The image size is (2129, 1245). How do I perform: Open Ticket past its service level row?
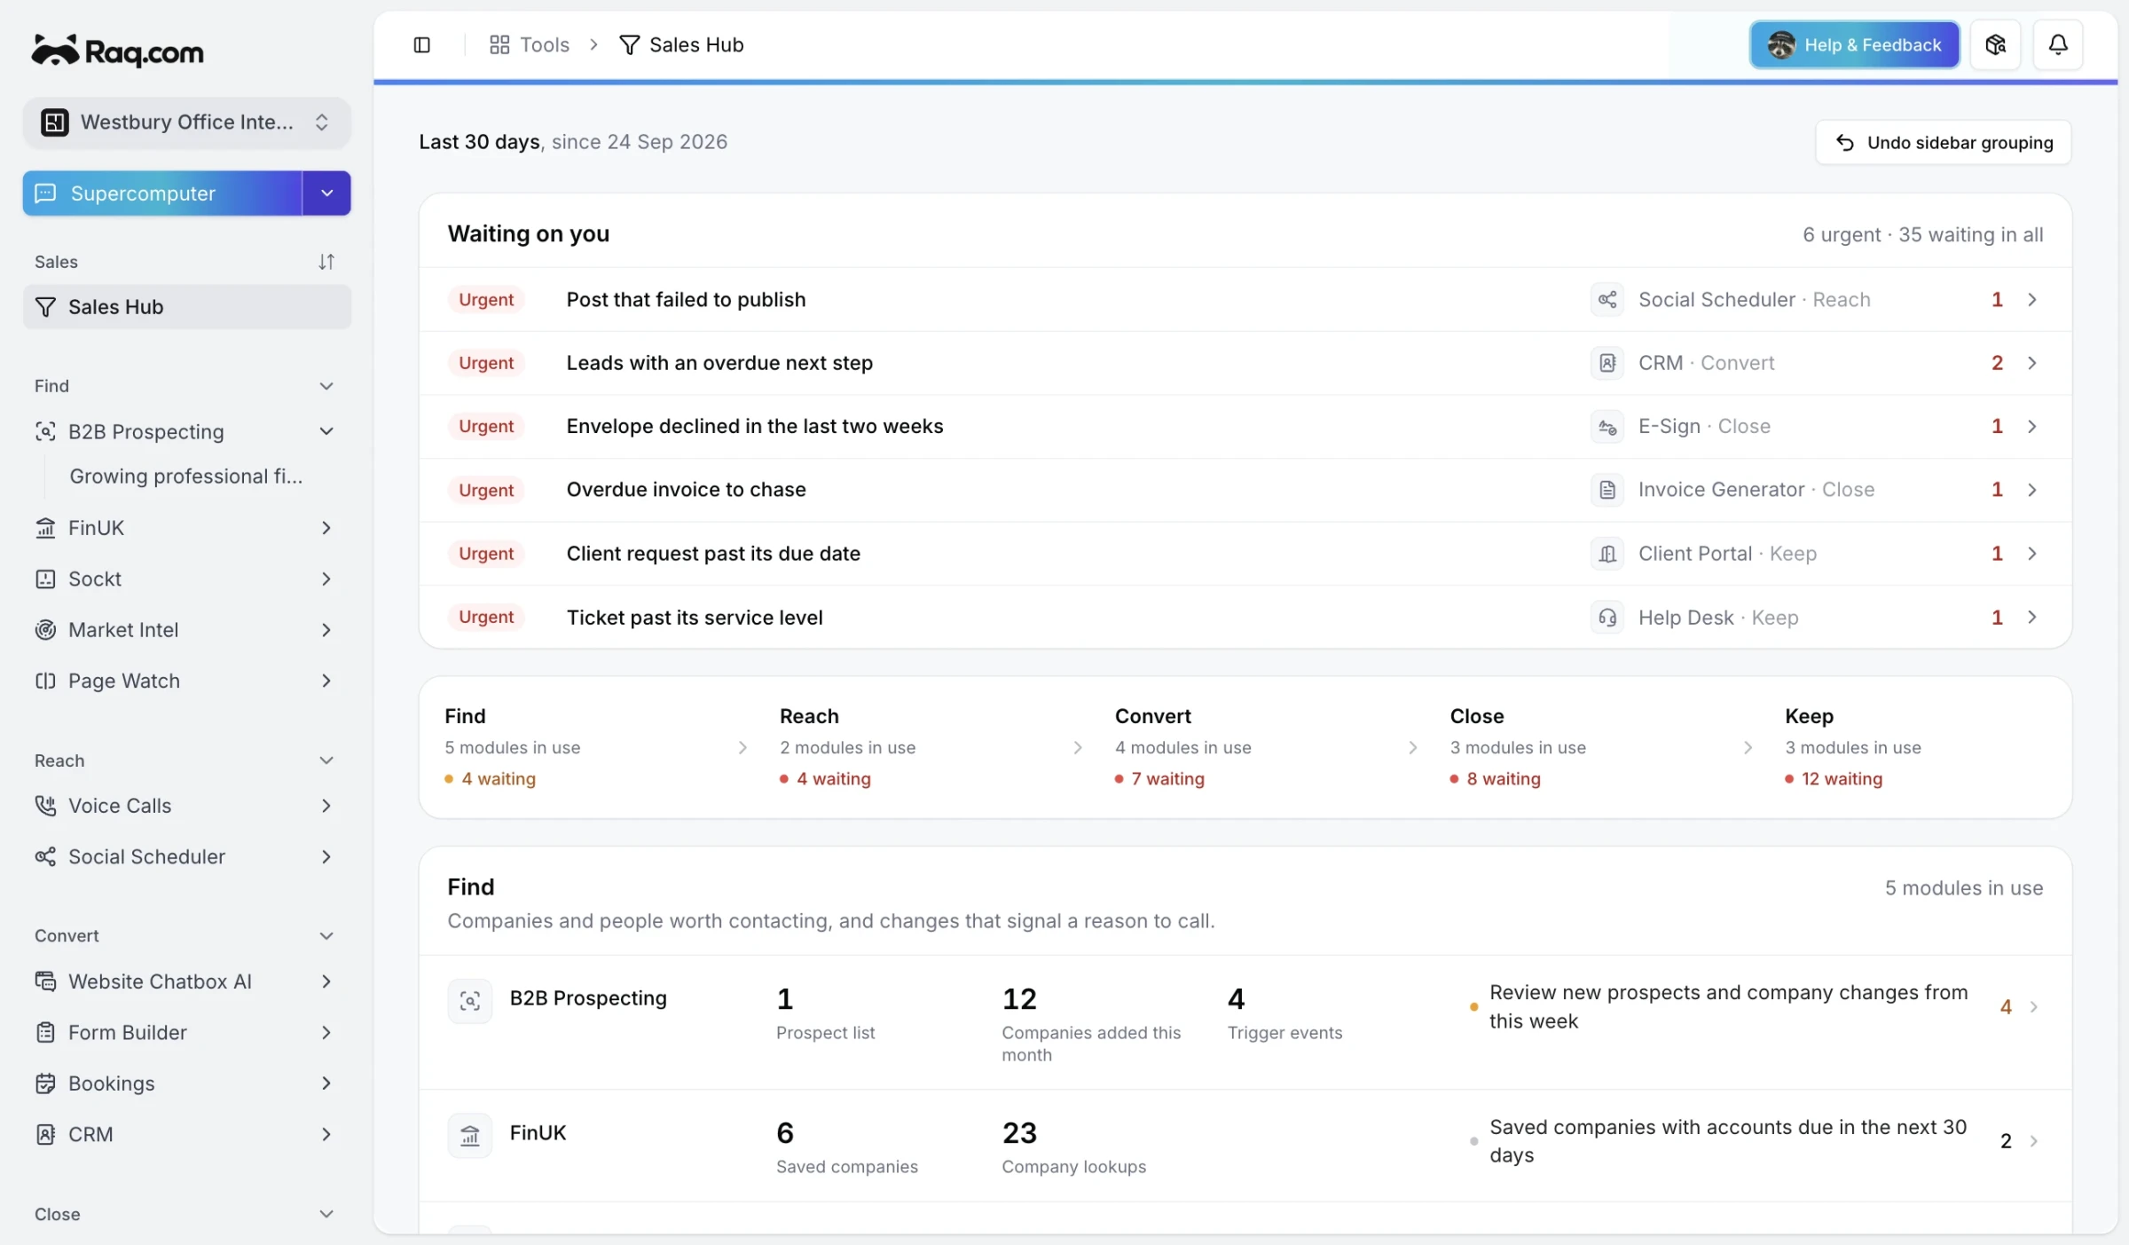click(1245, 618)
